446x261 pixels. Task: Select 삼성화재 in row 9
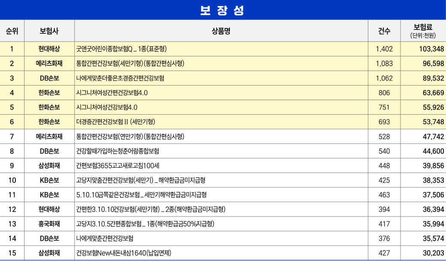click(x=48, y=166)
